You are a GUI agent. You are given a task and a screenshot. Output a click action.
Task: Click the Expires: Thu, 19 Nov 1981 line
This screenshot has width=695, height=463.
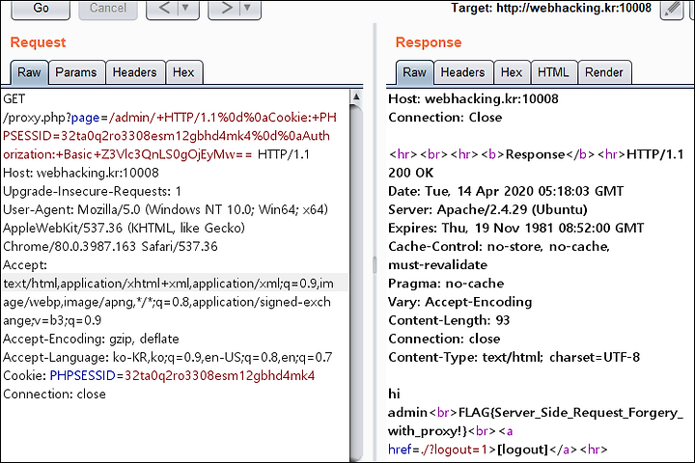tap(515, 229)
